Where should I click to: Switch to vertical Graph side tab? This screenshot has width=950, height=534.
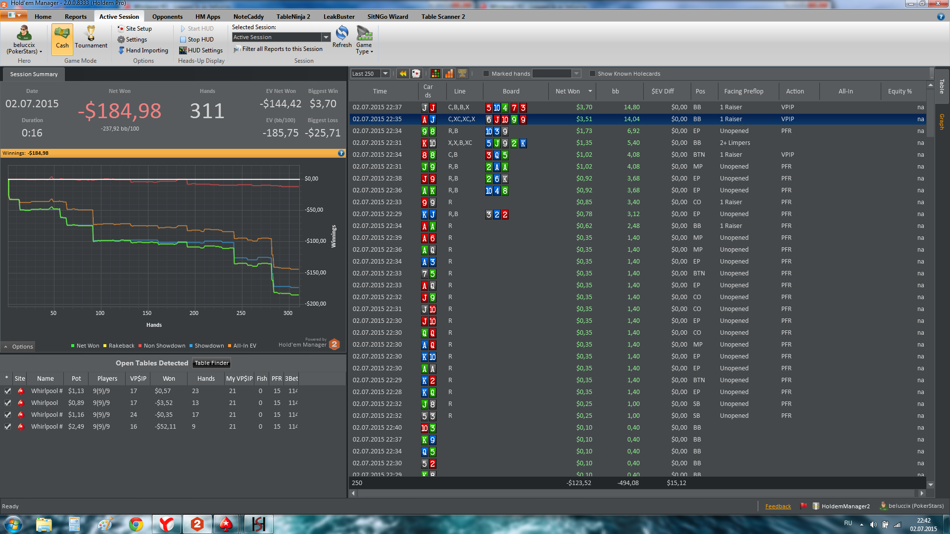(942, 122)
